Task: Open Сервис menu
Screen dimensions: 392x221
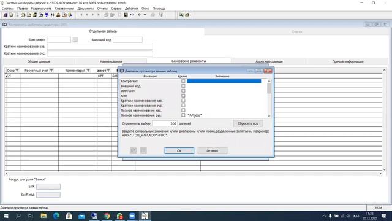Action: (x=116, y=8)
